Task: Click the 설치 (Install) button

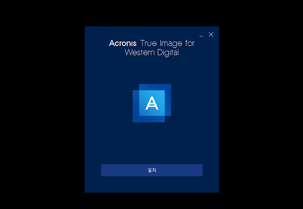Action: coord(151,170)
